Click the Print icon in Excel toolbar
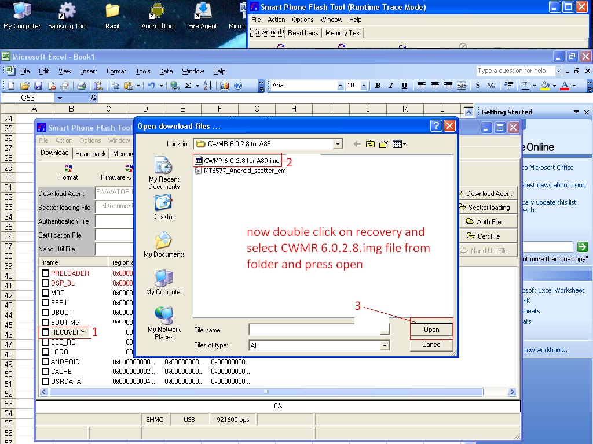Image resolution: width=593 pixels, height=444 pixels. click(81, 86)
